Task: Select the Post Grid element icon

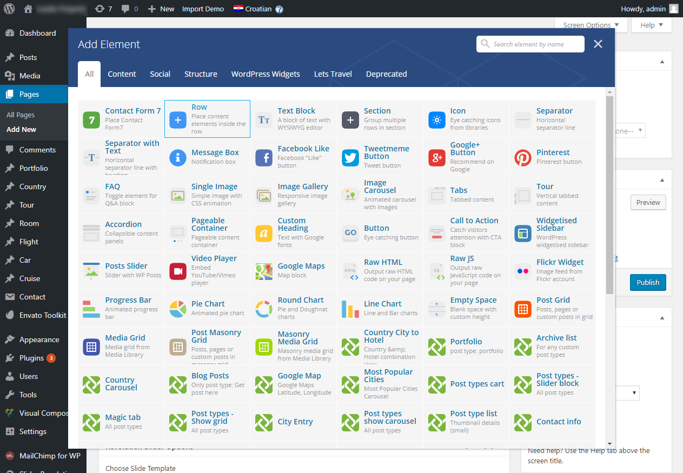Action: tap(523, 309)
